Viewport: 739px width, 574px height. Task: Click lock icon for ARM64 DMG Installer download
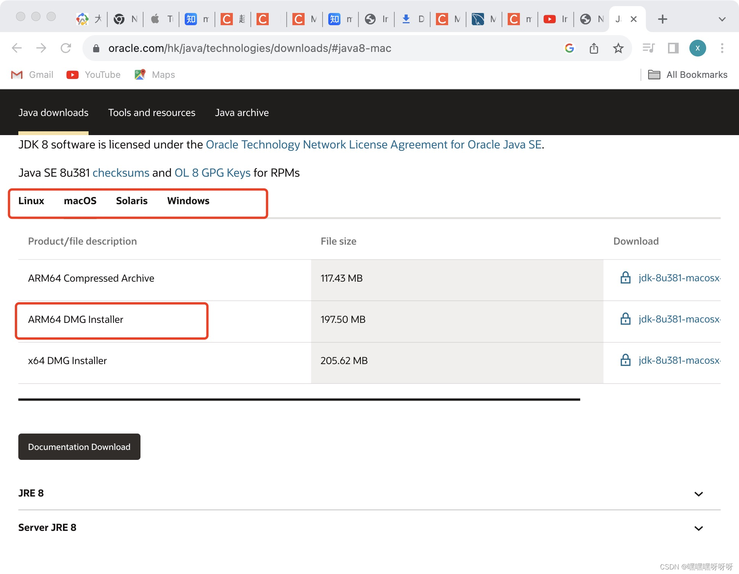(x=625, y=319)
